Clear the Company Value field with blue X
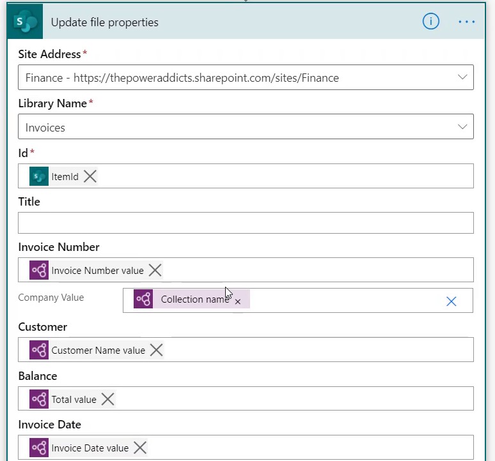 click(x=452, y=301)
